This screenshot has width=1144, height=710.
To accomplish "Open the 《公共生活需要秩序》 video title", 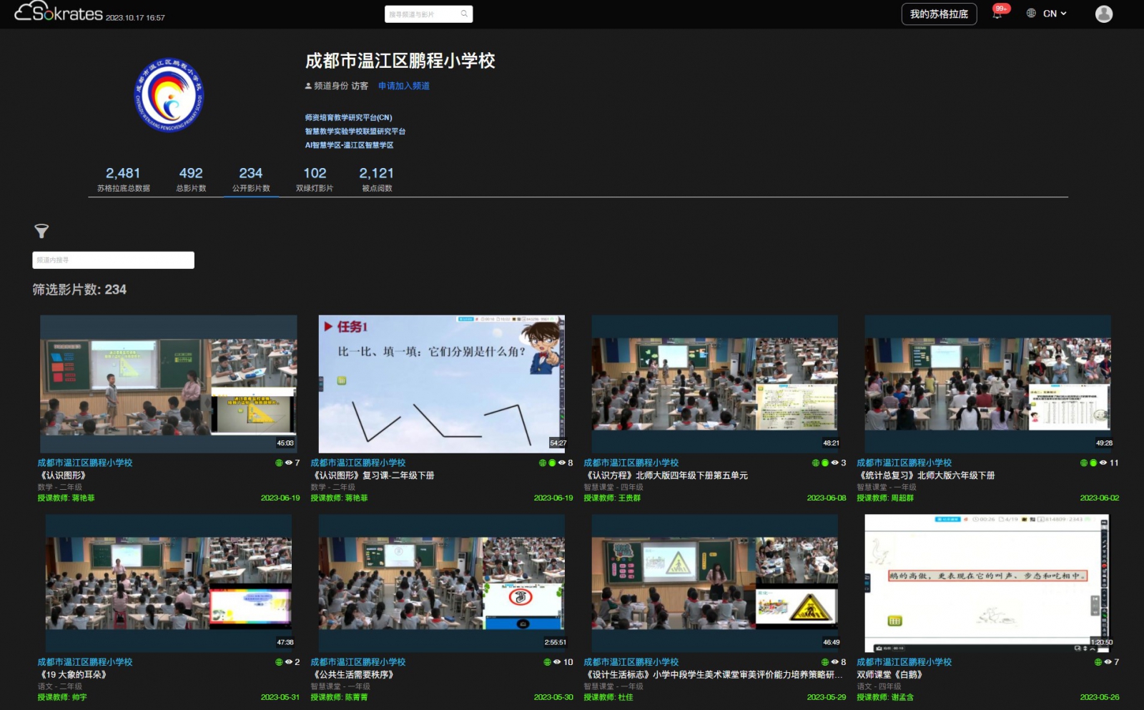I will (353, 674).
